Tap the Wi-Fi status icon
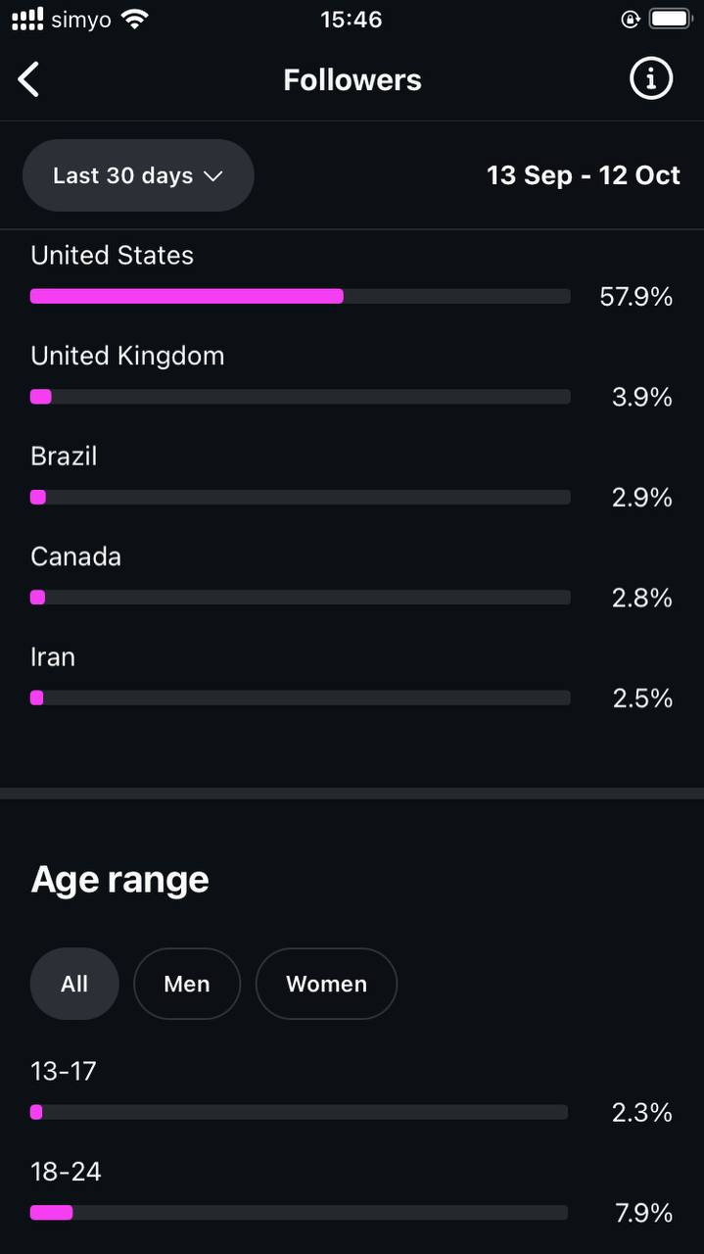 click(x=135, y=19)
